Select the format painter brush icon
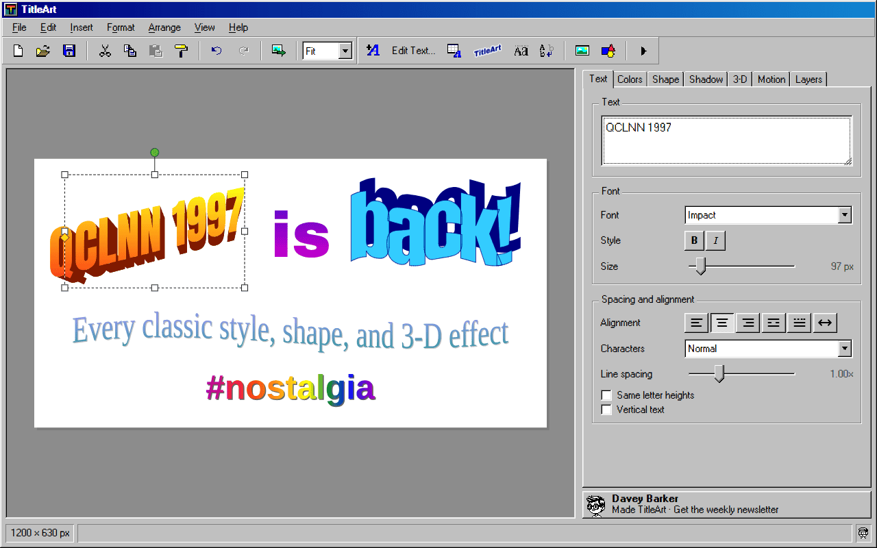The image size is (877, 548). [181, 51]
